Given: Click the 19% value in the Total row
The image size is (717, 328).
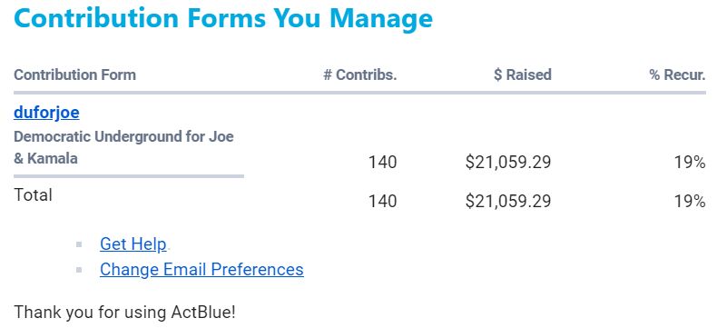Looking at the screenshot, I should [x=690, y=202].
